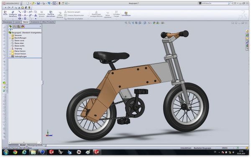Click Elemente spiegeln mirror button
The image size is (251, 158).
click(72, 12)
